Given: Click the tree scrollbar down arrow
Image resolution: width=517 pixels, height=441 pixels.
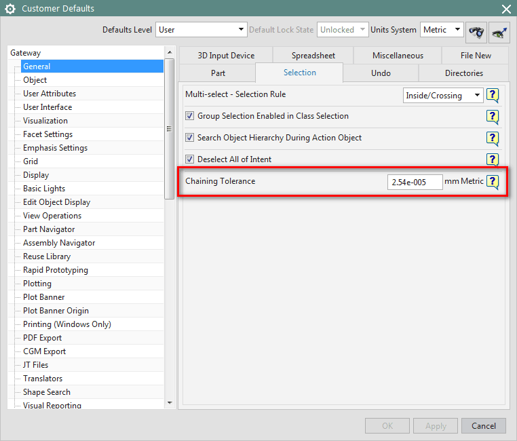Looking at the screenshot, I should (x=170, y=403).
